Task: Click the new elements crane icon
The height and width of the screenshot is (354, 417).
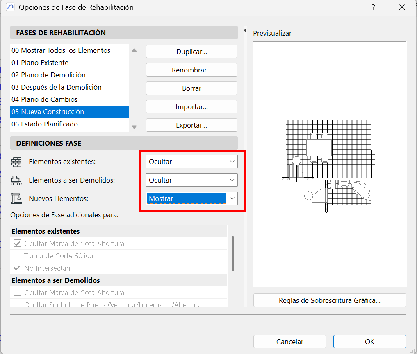Action: point(16,198)
